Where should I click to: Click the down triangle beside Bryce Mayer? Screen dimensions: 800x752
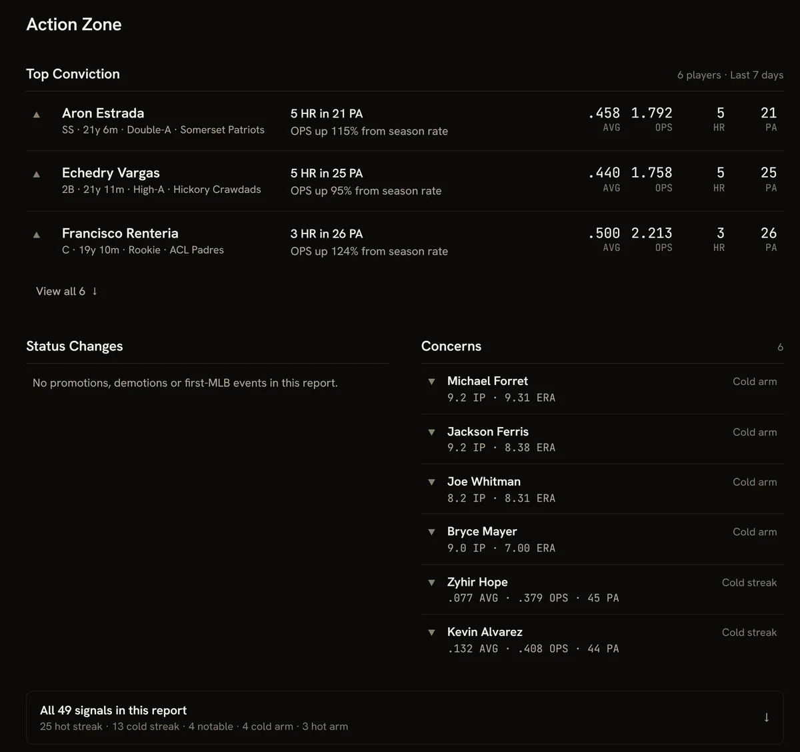click(431, 532)
